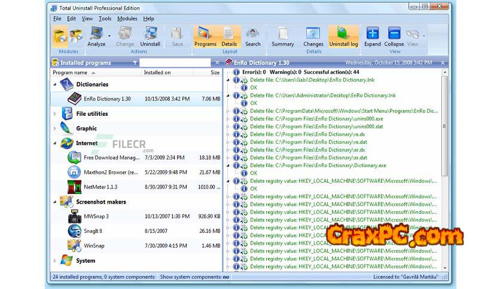Open the Modules menu

click(127, 19)
